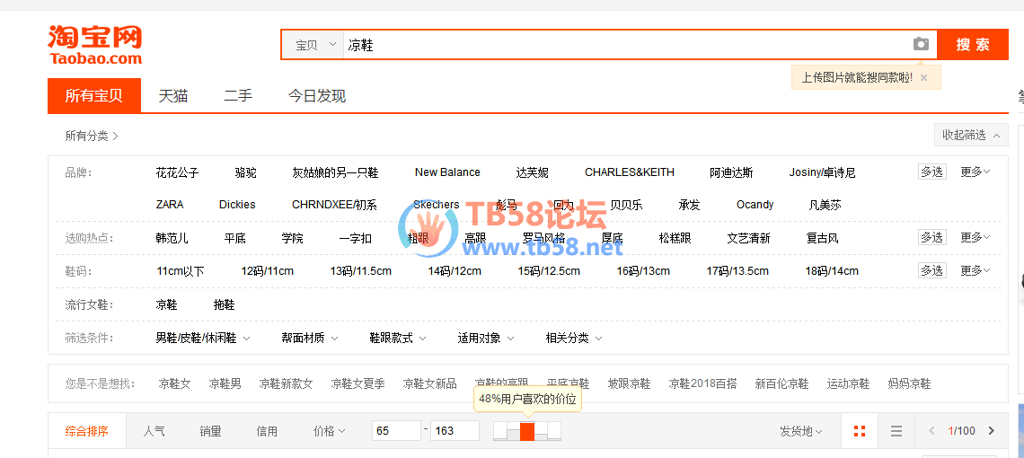Click the 搜索 search button
This screenshot has height=458, width=1024.
[973, 44]
